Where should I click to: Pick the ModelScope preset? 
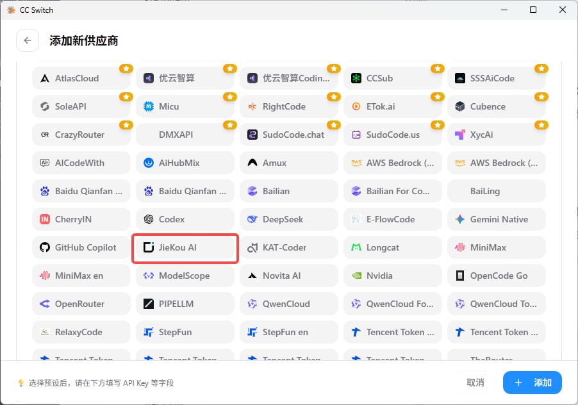185,276
